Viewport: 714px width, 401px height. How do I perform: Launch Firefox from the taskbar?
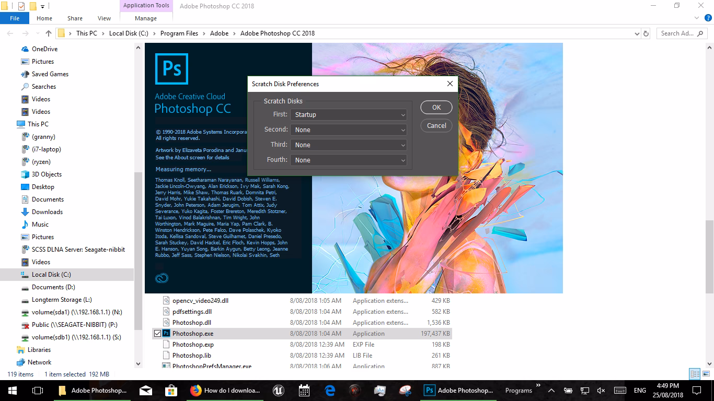(x=196, y=390)
